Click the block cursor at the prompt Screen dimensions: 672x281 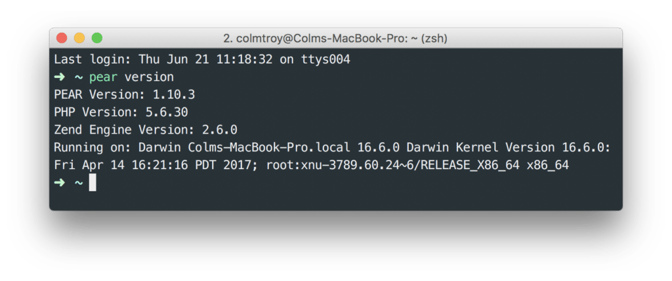(93, 183)
